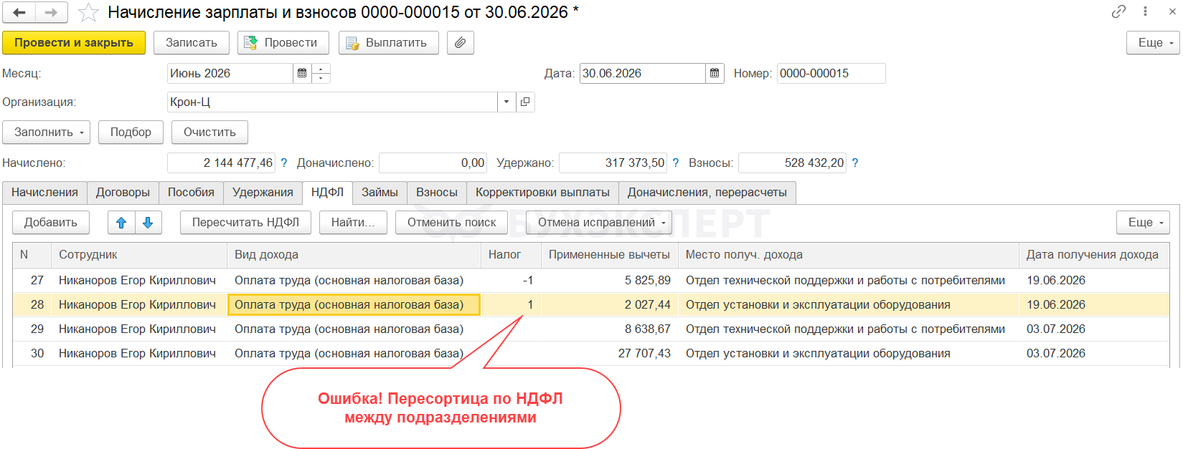This screenshot has height=449, width=1183.
Task: Focus the Месяц field Июнь 2026
Action: pos(230,74)
